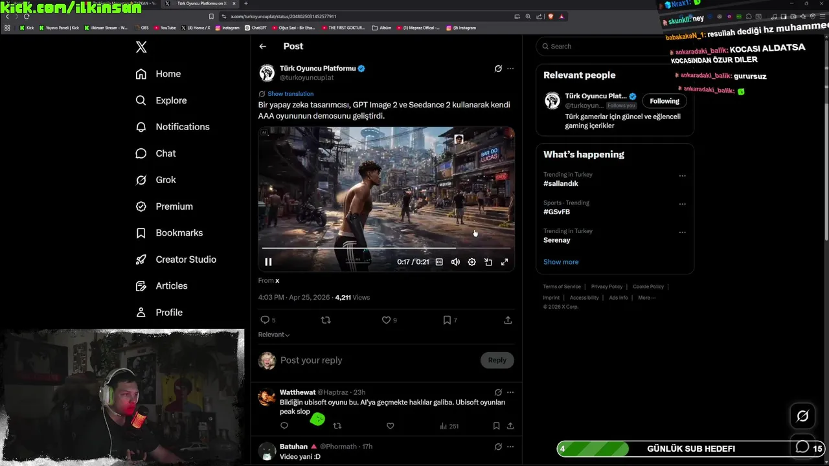
Task: Repost Watthewat's comment
Action: 337,426
